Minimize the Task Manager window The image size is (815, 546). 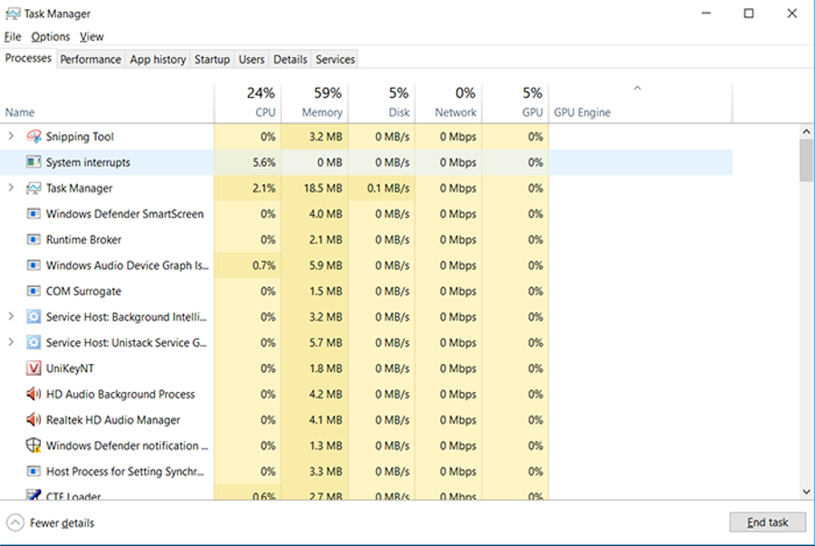coord(705,13)
